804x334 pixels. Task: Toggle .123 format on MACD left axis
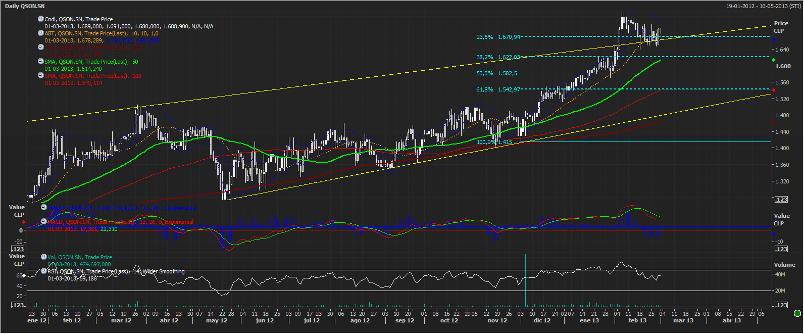coord(18,249)
